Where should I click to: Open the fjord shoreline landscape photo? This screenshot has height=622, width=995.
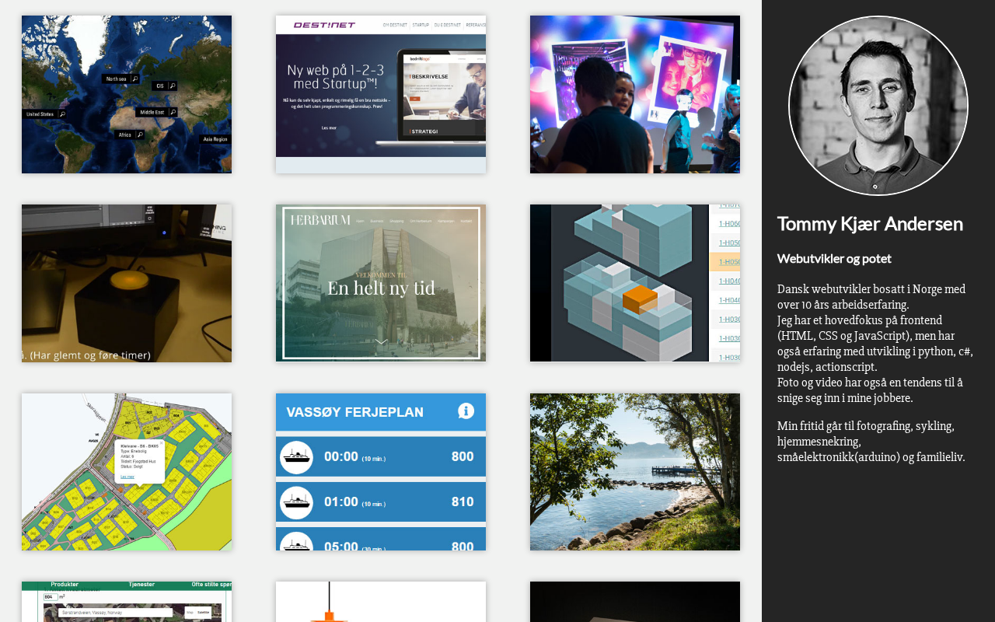point(635,472)
